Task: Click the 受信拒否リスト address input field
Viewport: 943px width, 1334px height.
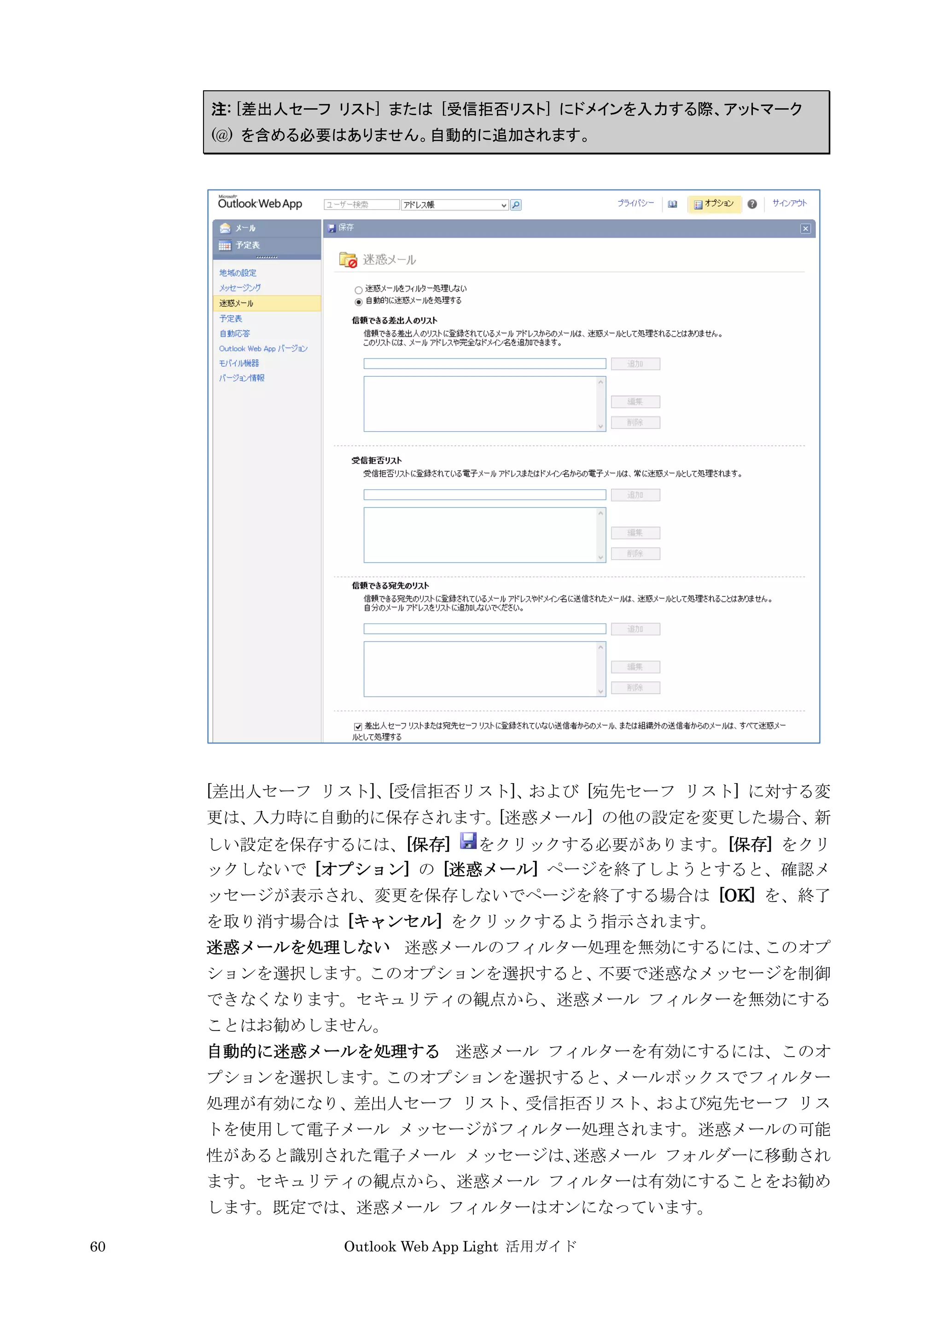Action: pos(485,495)
